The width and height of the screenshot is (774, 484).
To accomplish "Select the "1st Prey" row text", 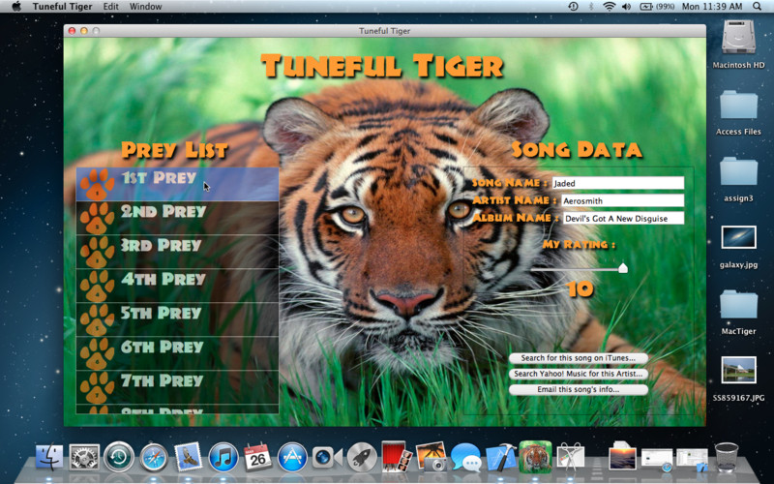I will point(159,178).
